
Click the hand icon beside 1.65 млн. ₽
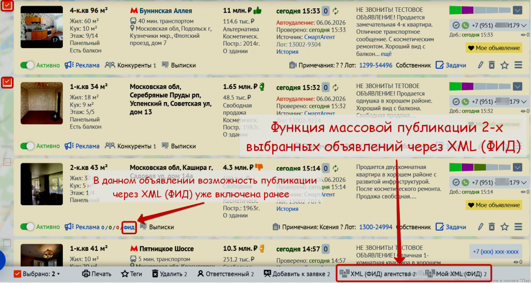coord(261,87)
